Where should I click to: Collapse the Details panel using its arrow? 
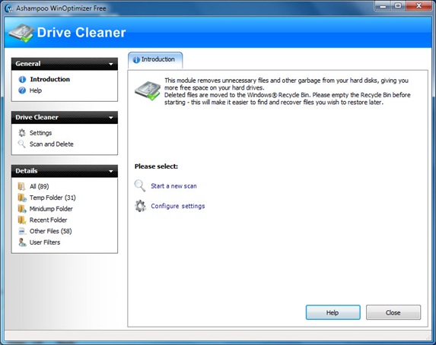click(111, 171)
